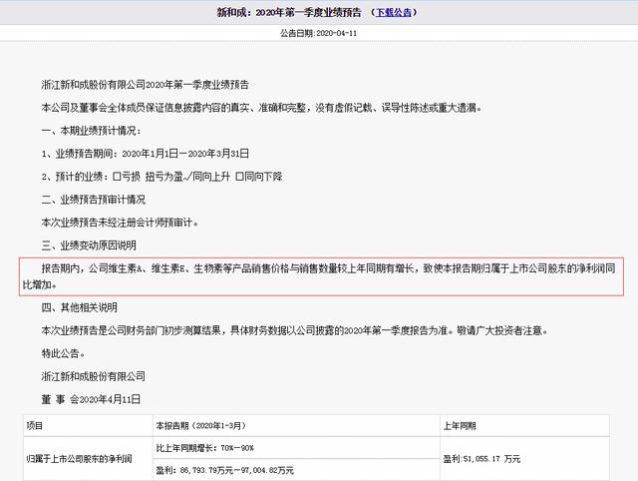The height and width of the screenshot is (481, 638).
Task: Click the board guarantee statement line 本公司及董事会全体成员
Action: (x=261, y=108)
